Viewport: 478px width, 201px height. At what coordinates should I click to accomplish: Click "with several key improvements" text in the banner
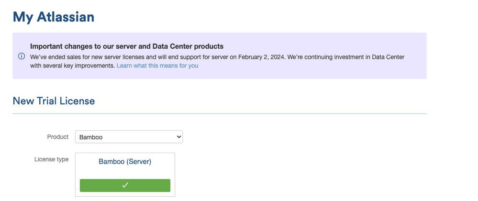pyautogui.click(x=72, y=66)
